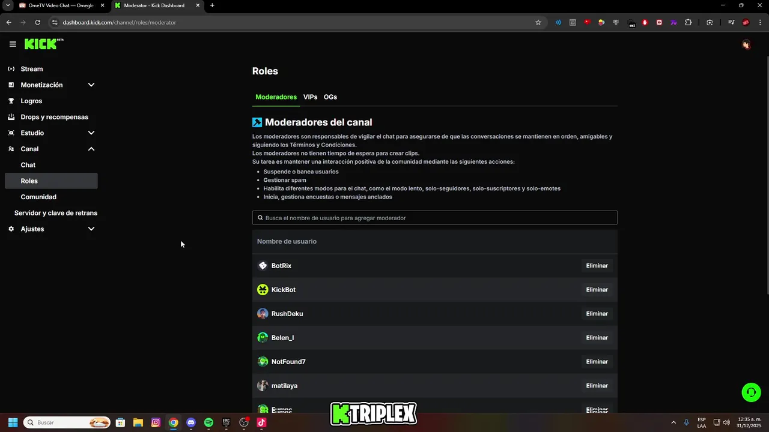
Task: Open the media control icon in toolbar
Action: [731, 22]
